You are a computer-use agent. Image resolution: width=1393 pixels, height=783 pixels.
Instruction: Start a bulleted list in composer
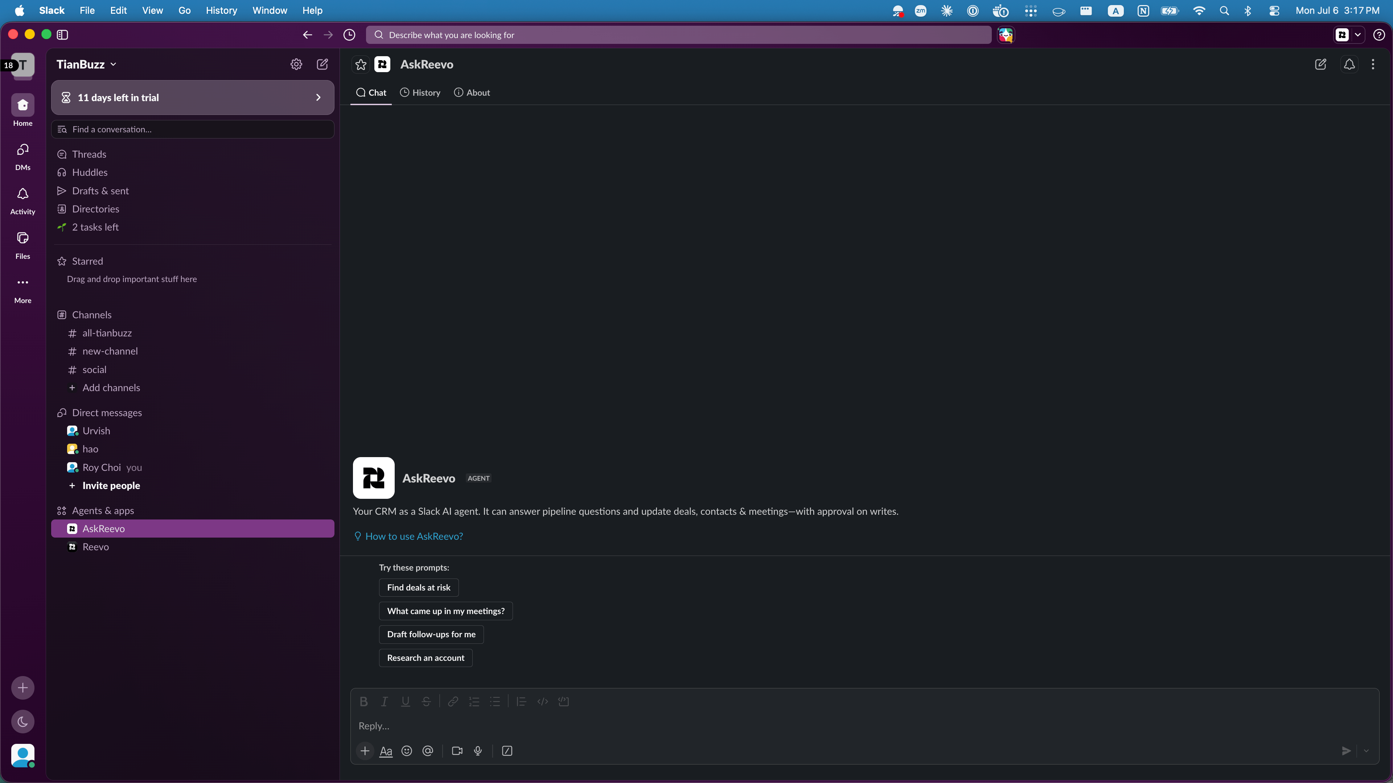[x=495, y=701]
